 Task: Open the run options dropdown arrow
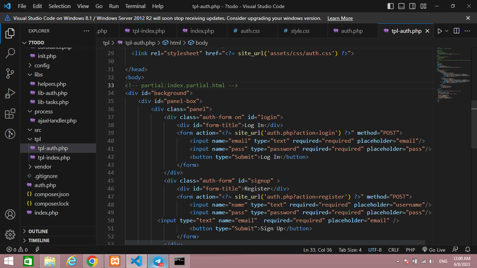tap(447, 31)
